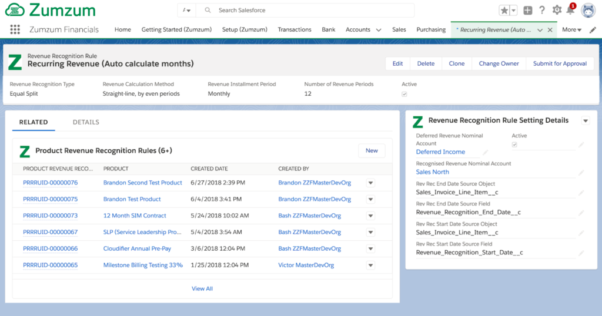Edit Active field pencil in Rule Setting Details
The width and height of the screenshot is (602, 316).
[x=581, y=144]
